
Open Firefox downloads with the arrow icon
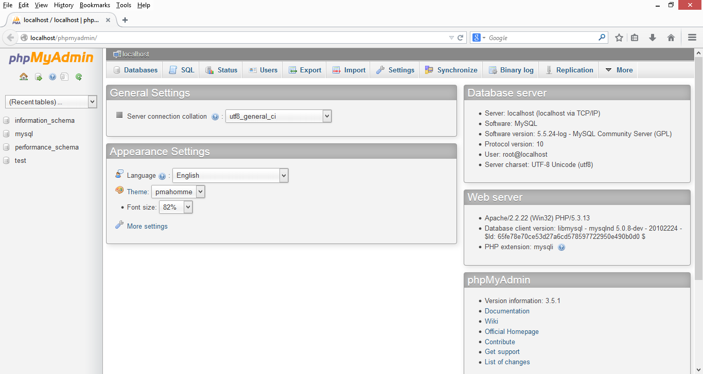(x=653, y=38)
